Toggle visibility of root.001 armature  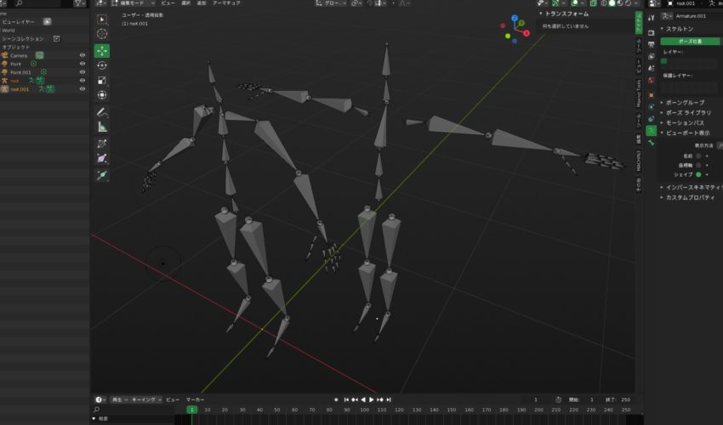pyautogui.click(x=83, y=89)
